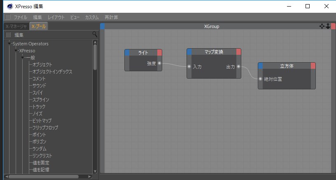Open the ビュー menu

pyautogui.click(x=75, y=17)
